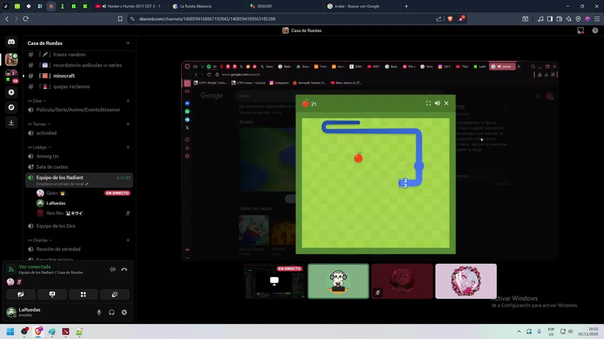Switch to snake - Buscar con Google tab
The height and width of the screenshot is (339, 604).
(x=361, y=6)
